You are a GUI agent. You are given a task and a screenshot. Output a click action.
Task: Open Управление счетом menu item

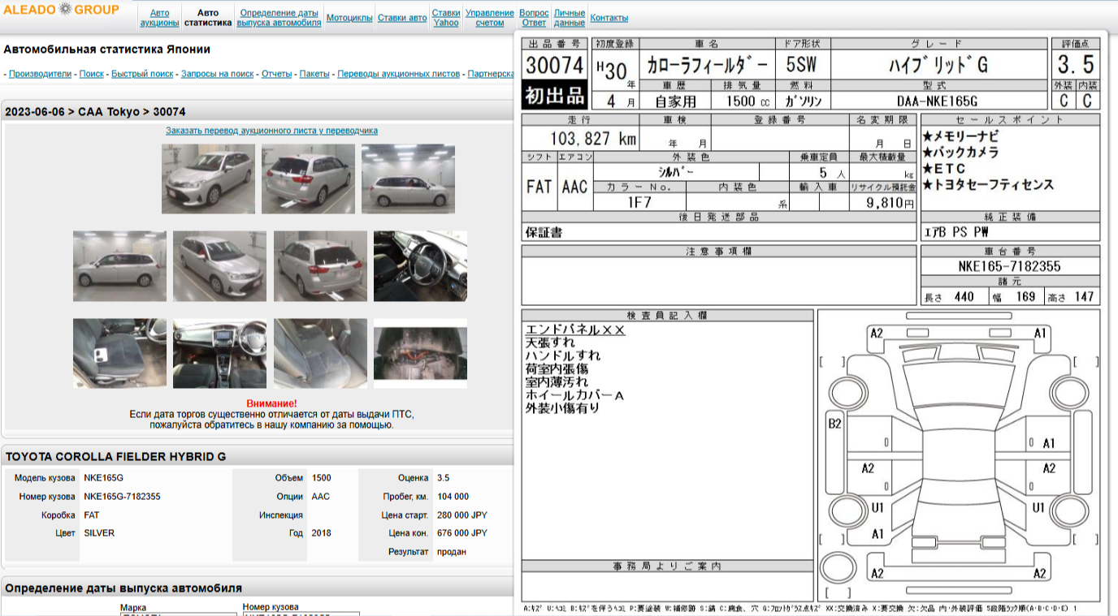pos(490,18)
